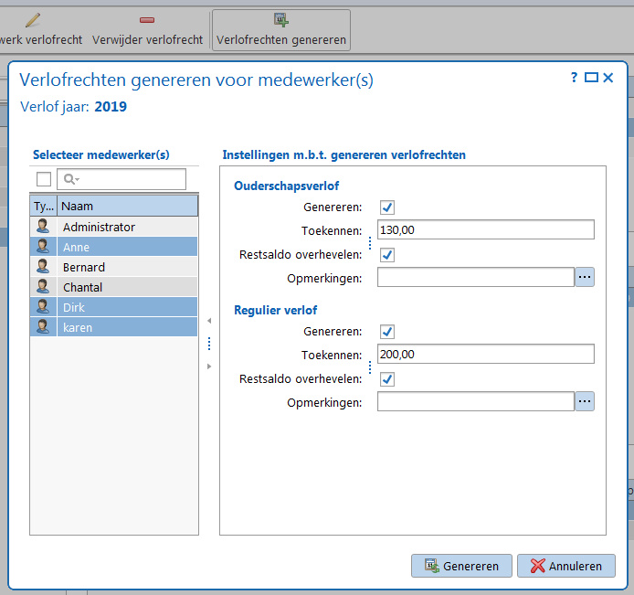Viewport: 634px width, 595px height.
Task: Click the vertical splitter handle between panels
Action: (209, 344)
